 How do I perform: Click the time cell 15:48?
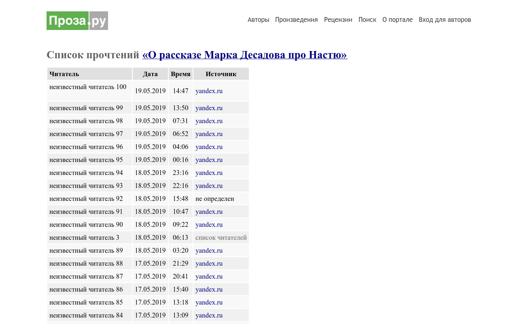[x=180, y=198]
